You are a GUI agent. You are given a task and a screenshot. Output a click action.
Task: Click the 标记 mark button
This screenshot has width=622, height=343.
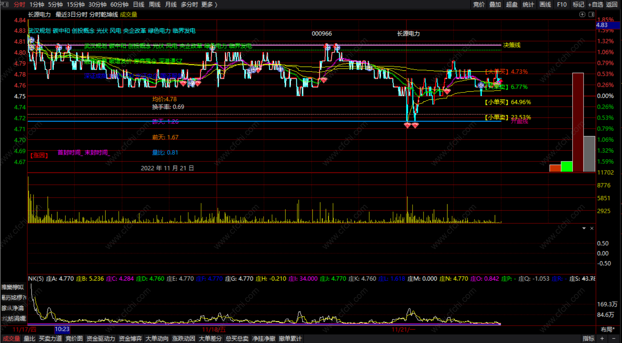tap(578, 5)
